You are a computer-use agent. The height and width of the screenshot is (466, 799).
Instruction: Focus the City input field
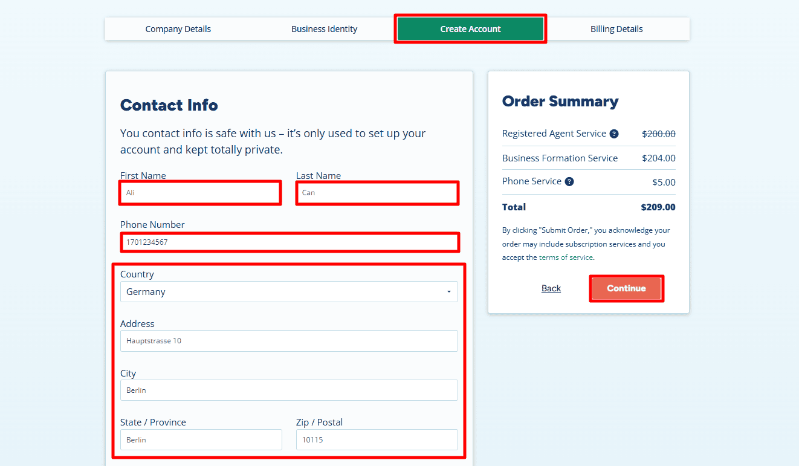289,390
